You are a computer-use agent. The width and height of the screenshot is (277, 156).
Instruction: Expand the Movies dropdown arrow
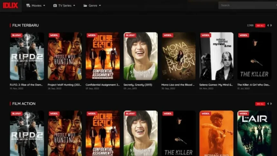coord(44,5)
